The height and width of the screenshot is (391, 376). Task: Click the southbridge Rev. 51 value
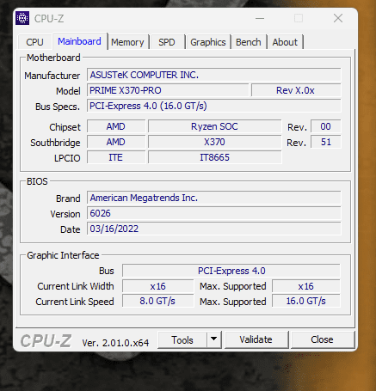326,142
